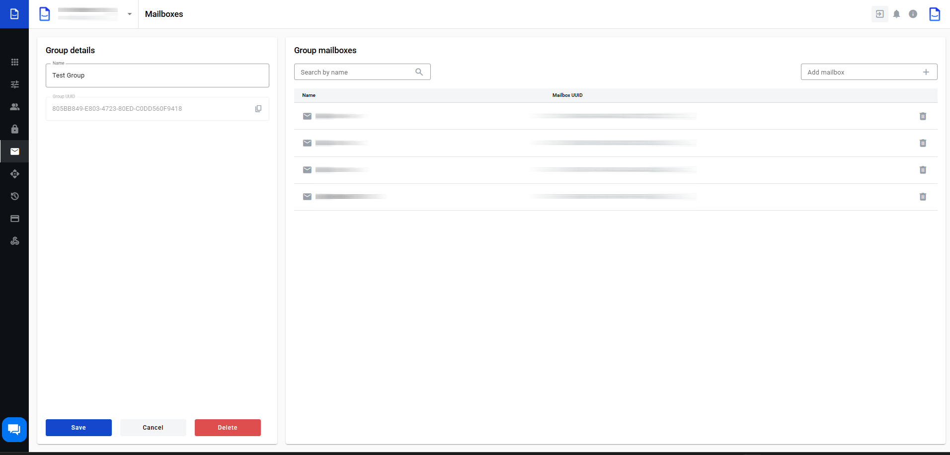Open the notifications bell
950x455 pixels.
896,14
